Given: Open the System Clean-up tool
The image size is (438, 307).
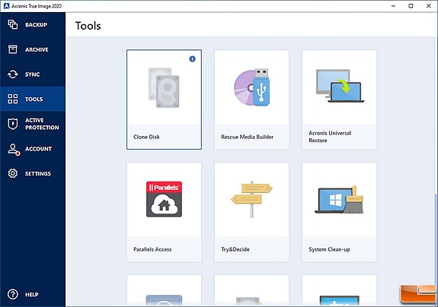Looking at the screenshot, I should pos(339,212).
